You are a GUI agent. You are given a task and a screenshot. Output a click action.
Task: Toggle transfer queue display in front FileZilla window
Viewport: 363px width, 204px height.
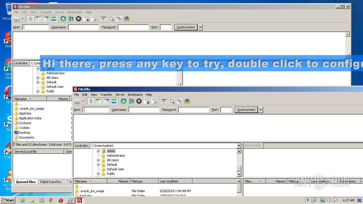[x=114, y=101]
